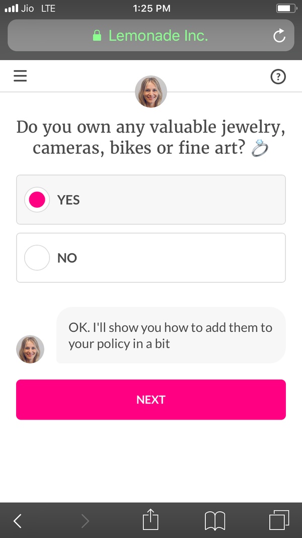Select the NO radio button
Viewport: 302px width, 538px height.
point(37,258)
